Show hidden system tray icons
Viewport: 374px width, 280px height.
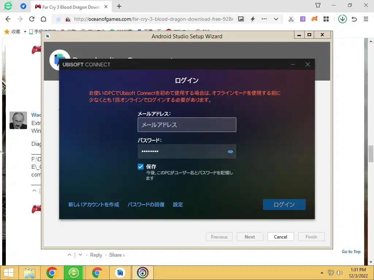coord(322,273)
